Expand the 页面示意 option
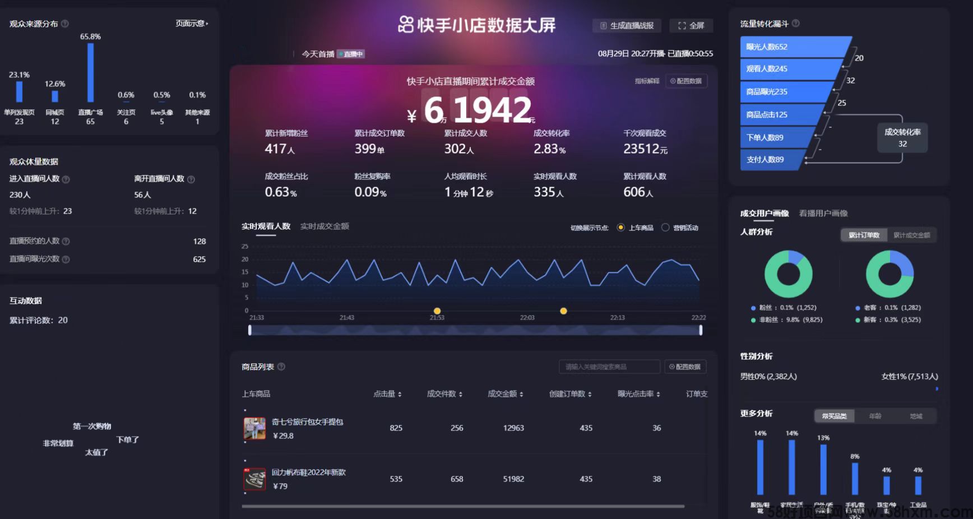This screenshot has height=519, width=973. tap(192, 24)
